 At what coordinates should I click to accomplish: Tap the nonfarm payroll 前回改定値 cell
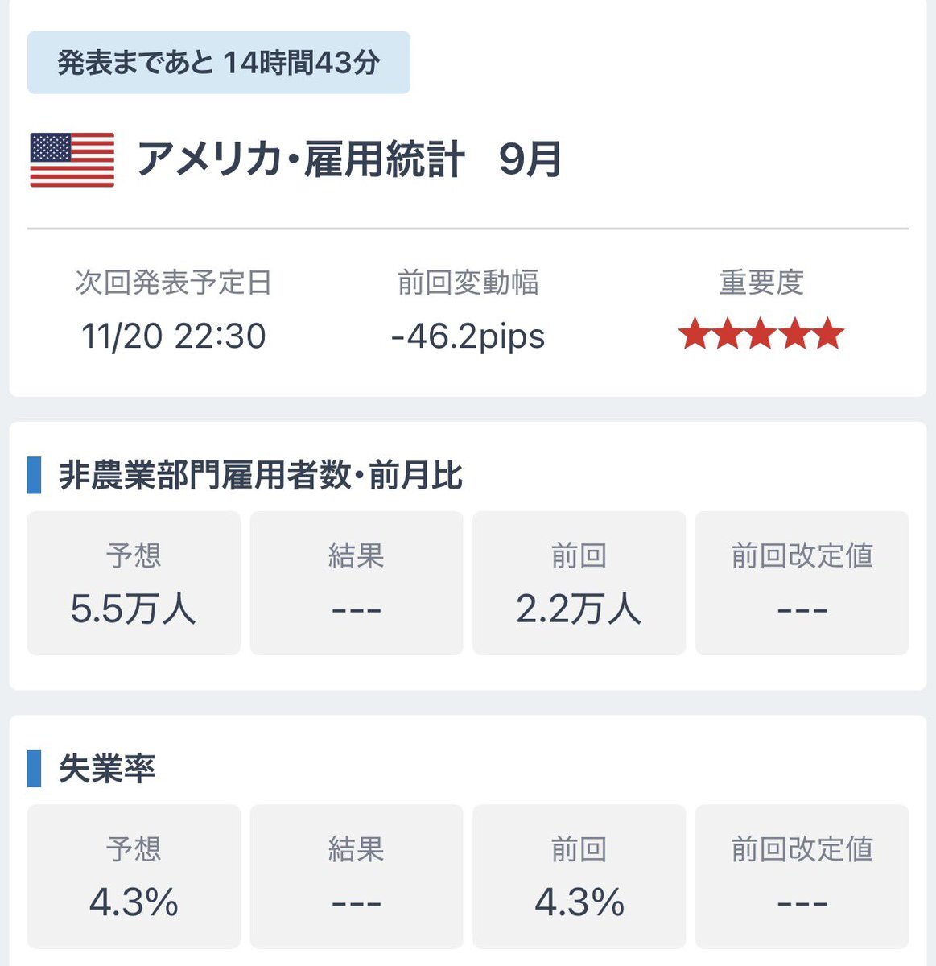pos(802,583)
